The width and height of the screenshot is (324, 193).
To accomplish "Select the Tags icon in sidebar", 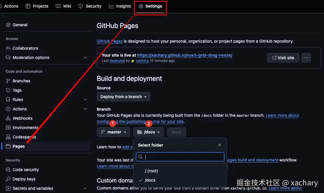I will coord(8,90).
